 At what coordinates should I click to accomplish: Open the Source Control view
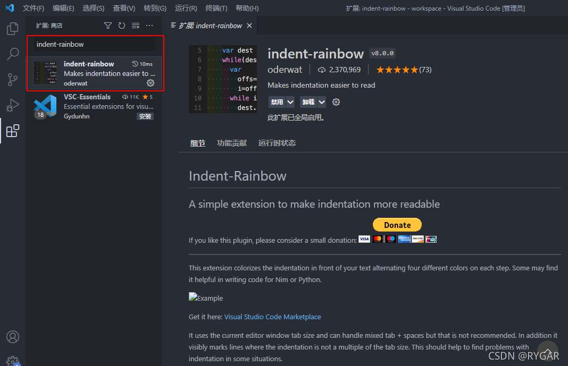[x=13, y=80]
